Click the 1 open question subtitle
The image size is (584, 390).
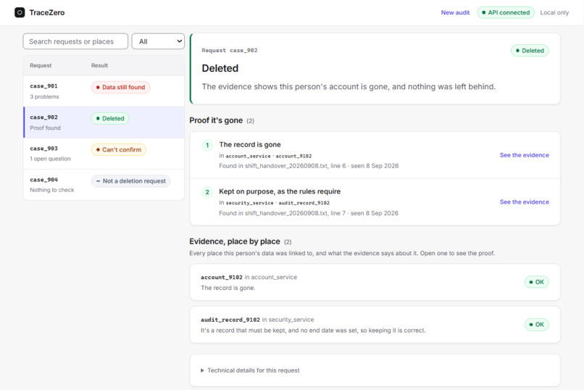(x=50, y=159)
